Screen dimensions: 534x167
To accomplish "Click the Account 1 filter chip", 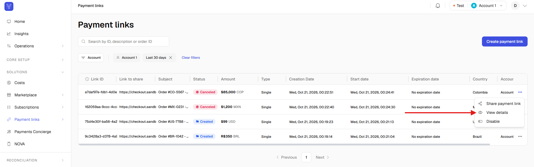I will [x=127, y=58].
